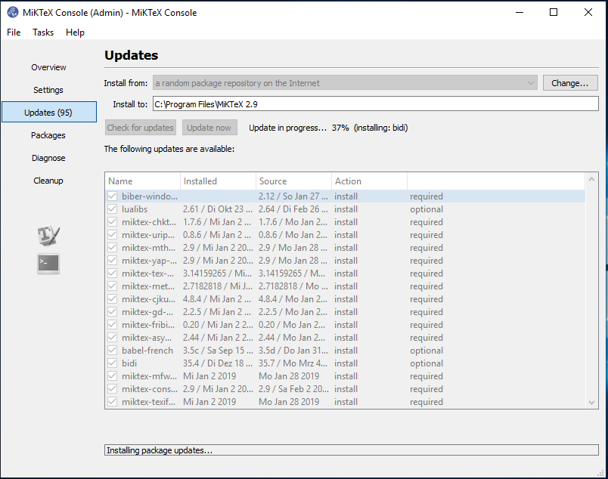The image size is (608, 479).
Task: Sort by the Name column header
Action: pyautogui.click(x=142, y=181)
